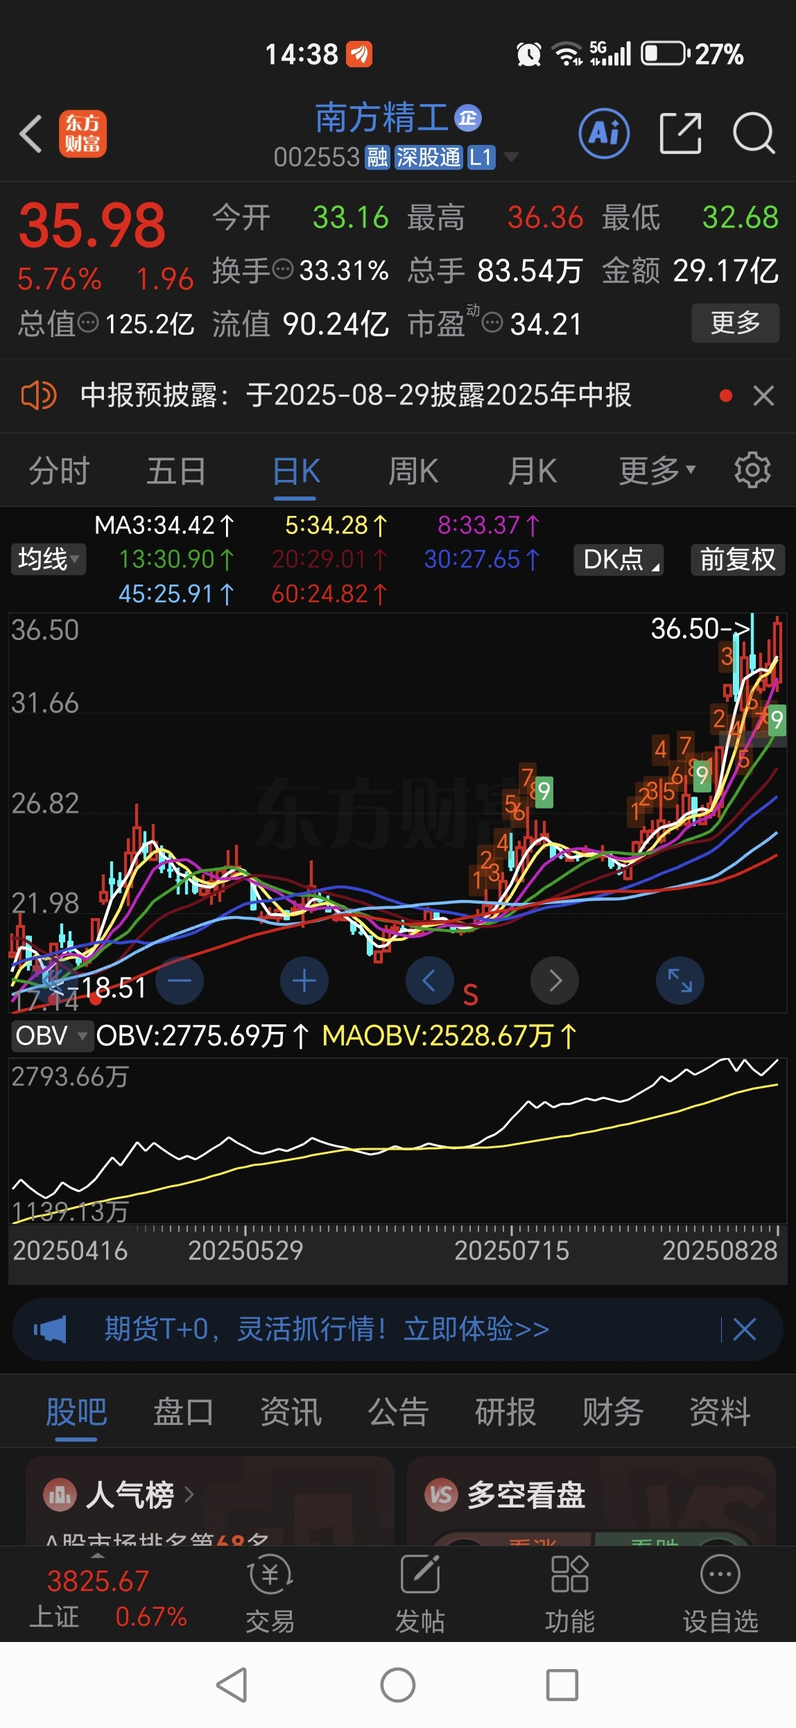Tap Android recent apps button
Screen dimensions: 796x1728
[562, 1685]
